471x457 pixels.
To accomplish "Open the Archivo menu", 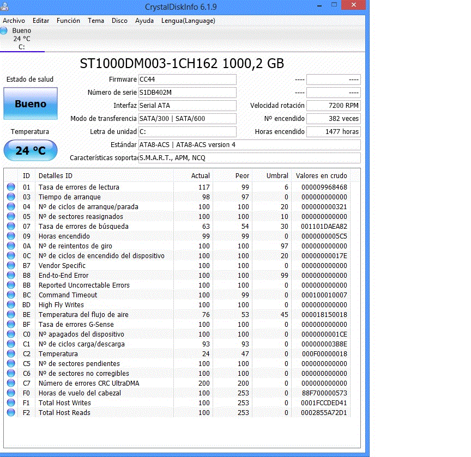I will pos(14,21).
